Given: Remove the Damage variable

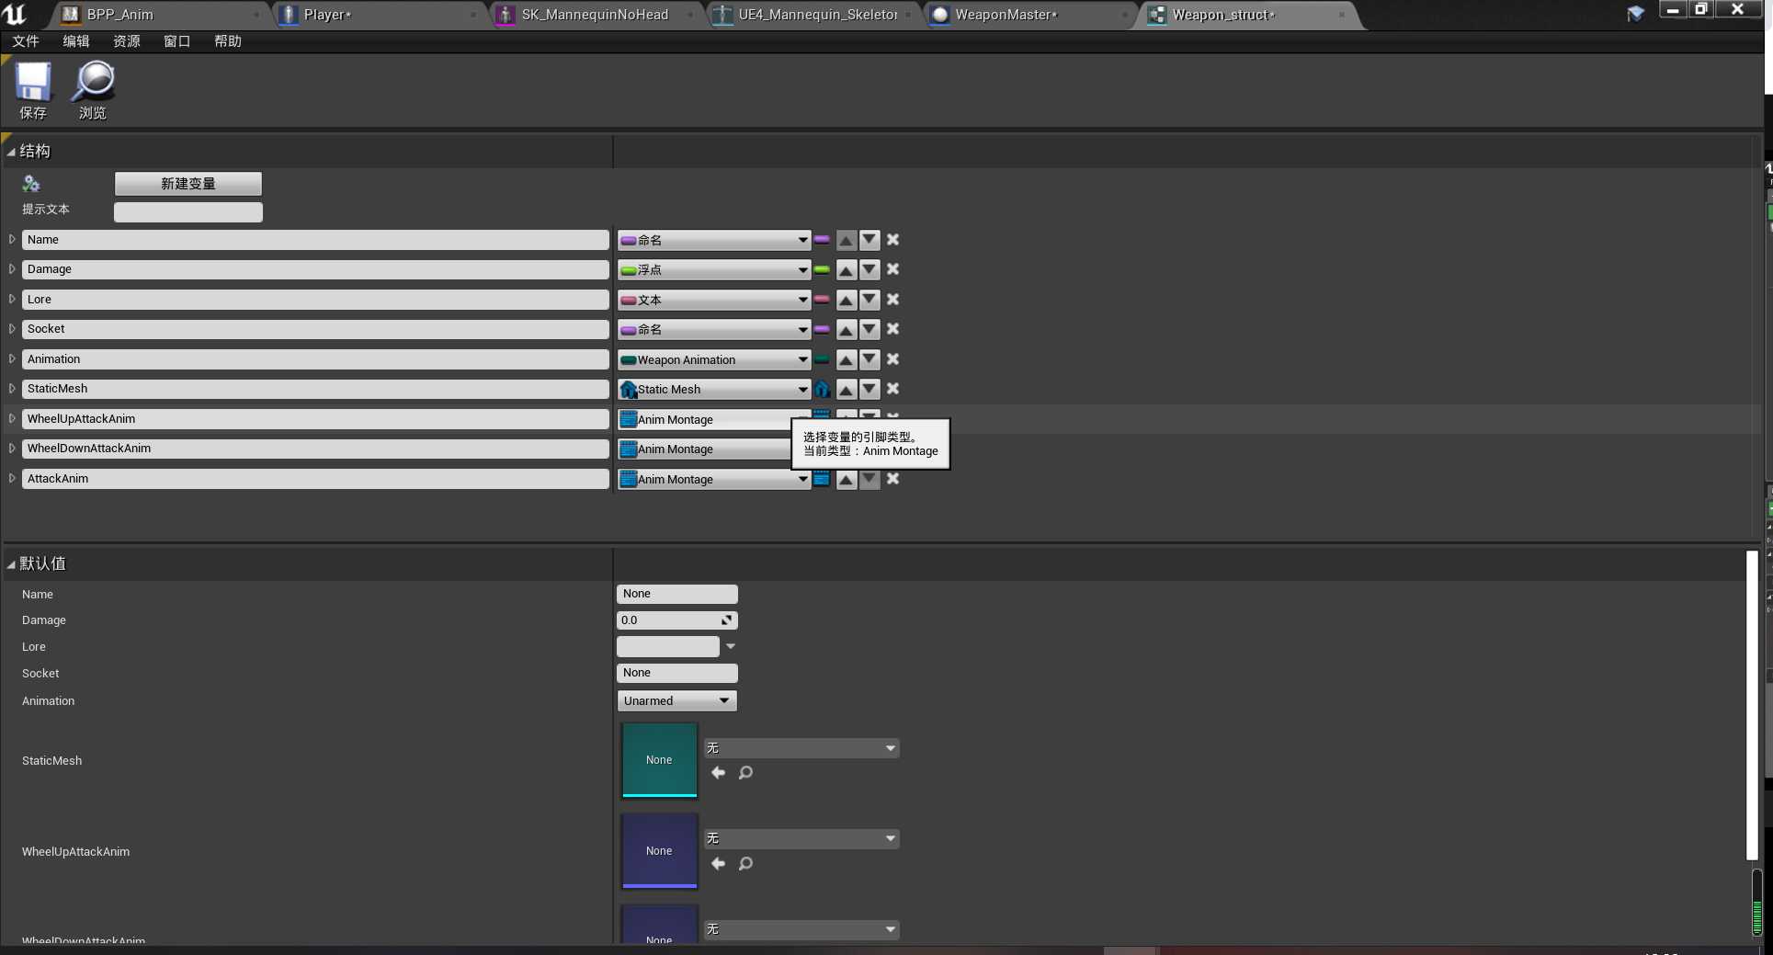Looking at the screenshot, I should click(892, 269).
